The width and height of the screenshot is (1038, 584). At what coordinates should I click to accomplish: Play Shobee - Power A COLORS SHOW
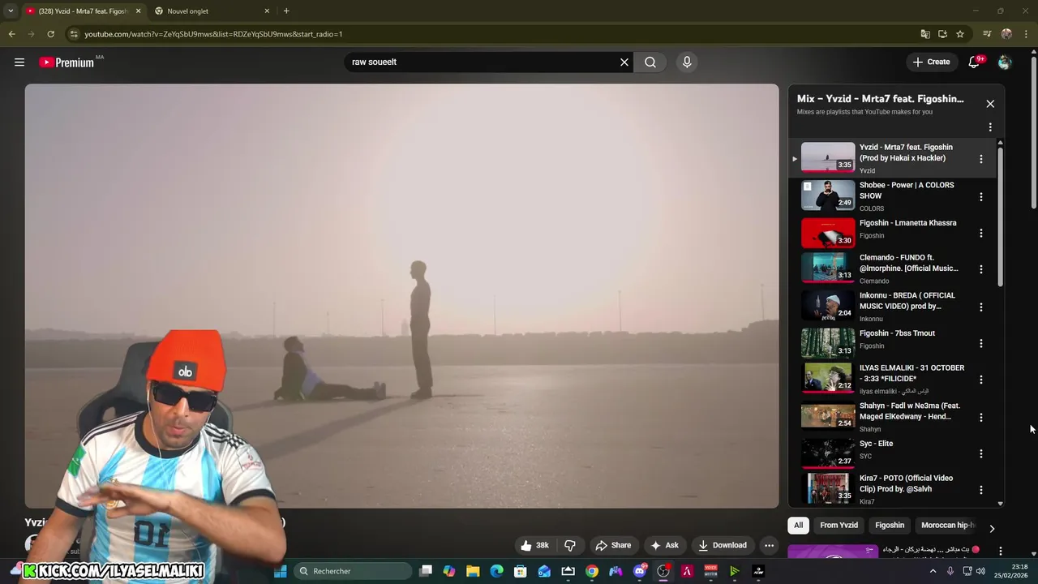click(828, 195)
